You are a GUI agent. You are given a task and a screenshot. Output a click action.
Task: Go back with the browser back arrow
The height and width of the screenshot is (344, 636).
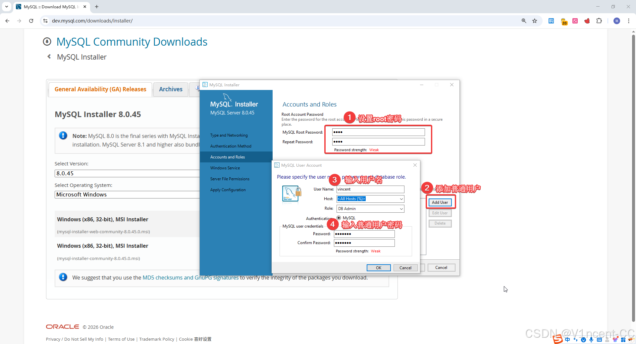click(x=7, y=21)
